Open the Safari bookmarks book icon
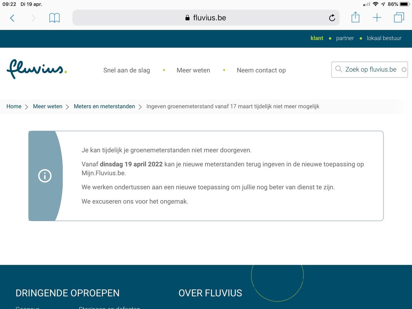The image size is (412, 309). [x=55, y=18]
